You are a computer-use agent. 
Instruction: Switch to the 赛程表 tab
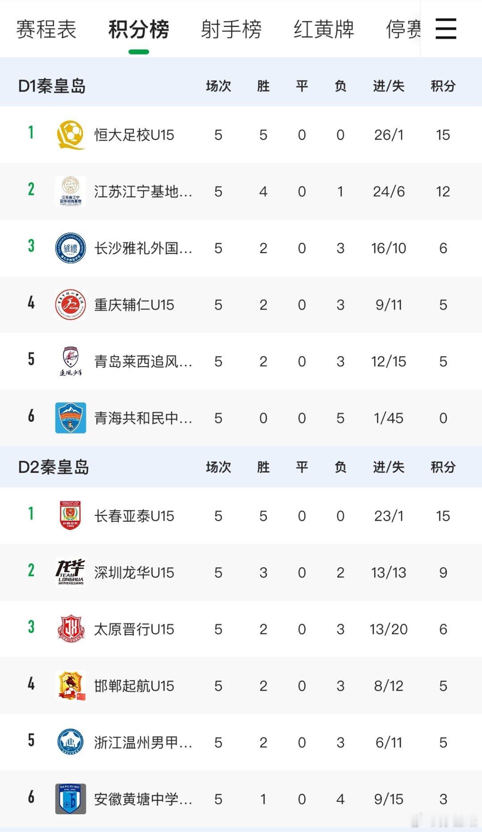(46, 29)
